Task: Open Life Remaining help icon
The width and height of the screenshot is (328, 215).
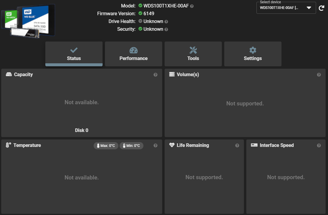Action: coord(237,145)
